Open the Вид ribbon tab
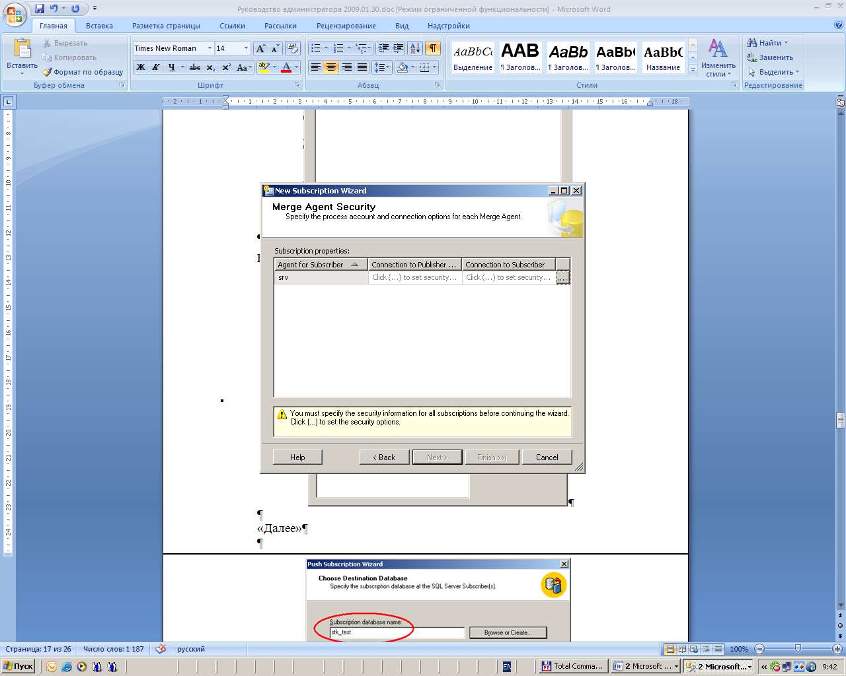 (402, 26)
